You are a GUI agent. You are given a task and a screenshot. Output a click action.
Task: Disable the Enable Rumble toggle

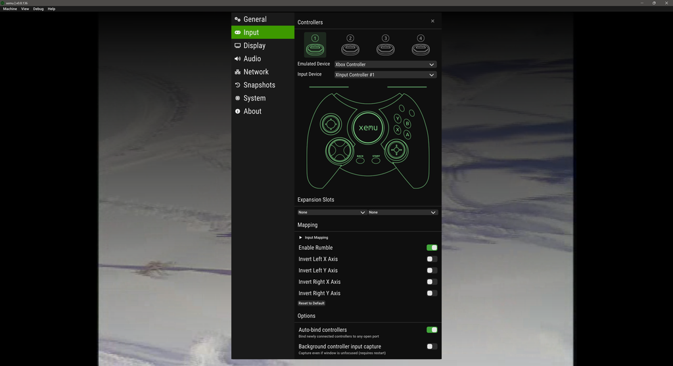click(x=432, y=248)
